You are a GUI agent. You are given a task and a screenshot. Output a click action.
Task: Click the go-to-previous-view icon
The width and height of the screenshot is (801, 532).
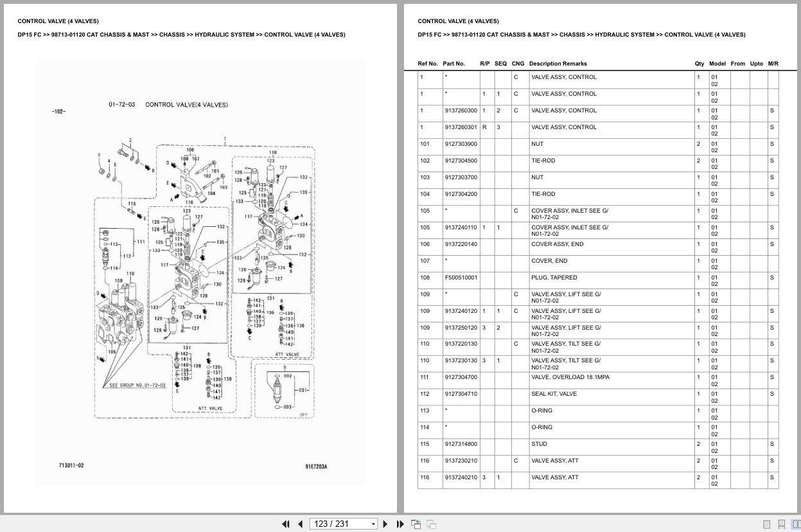(416, 524)
